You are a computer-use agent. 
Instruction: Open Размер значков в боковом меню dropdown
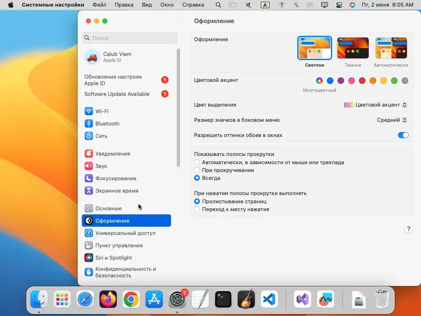click(392, 120)
